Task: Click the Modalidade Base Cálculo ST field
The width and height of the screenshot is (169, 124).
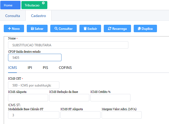Action: click(x=34, y=115)
